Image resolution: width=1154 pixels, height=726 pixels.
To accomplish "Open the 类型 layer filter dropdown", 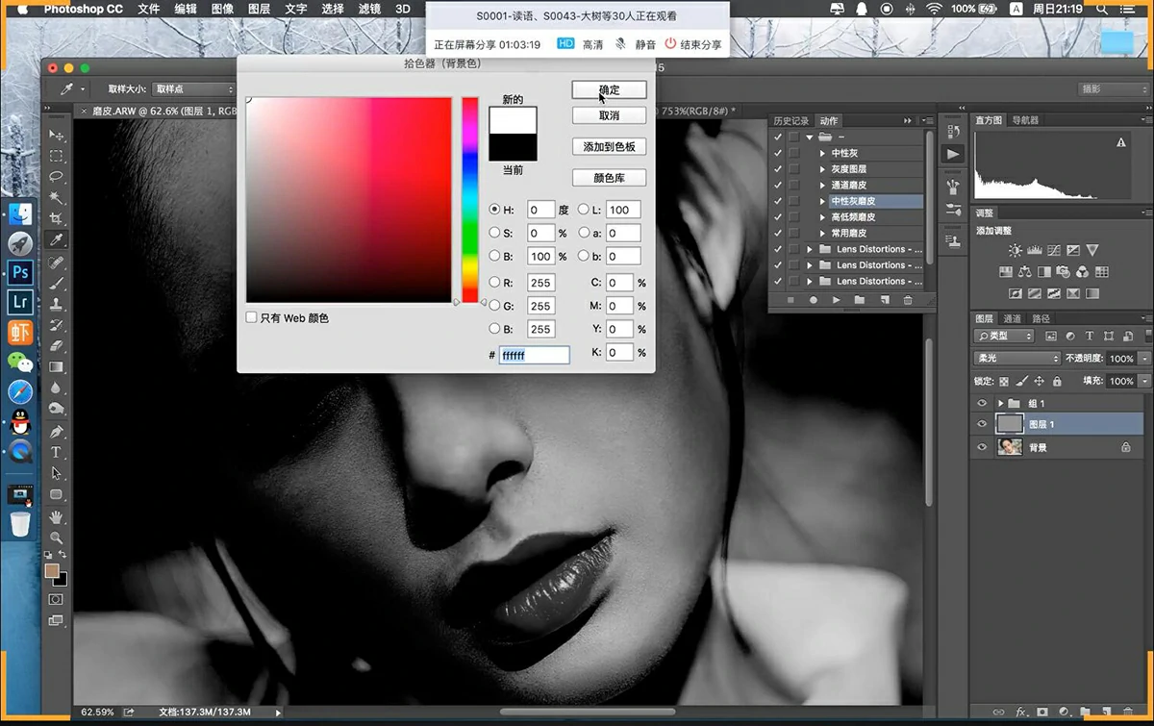I will coord(1004,336).
